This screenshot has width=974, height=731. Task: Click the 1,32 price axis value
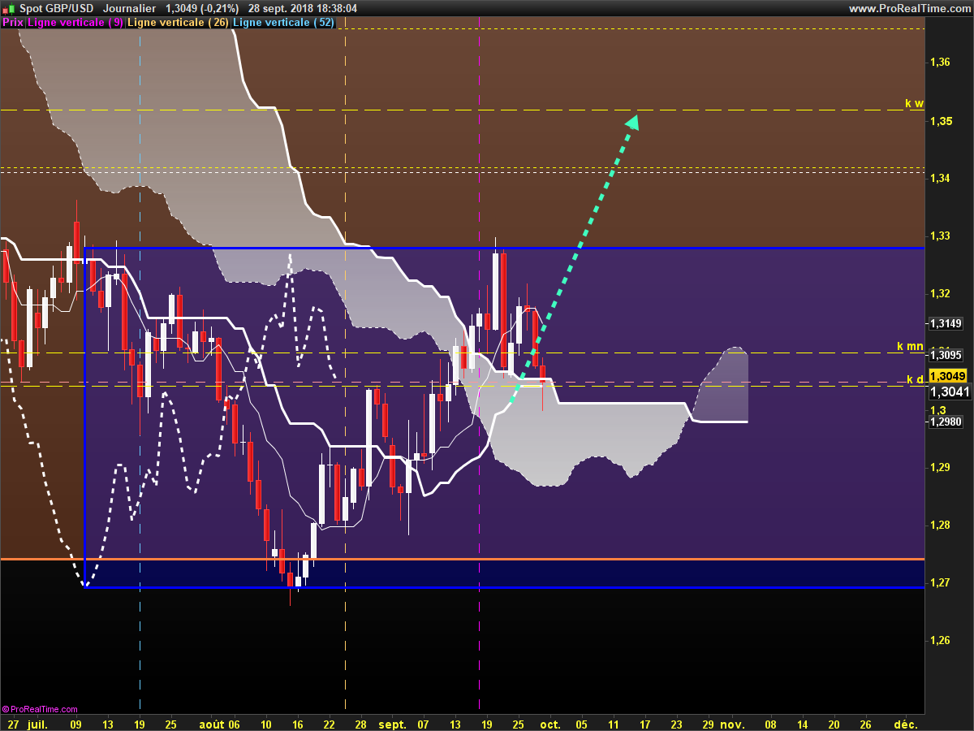tap(940, 293)
